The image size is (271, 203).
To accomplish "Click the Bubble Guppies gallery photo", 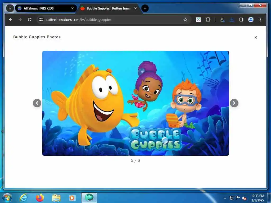I will coord(135,103).
